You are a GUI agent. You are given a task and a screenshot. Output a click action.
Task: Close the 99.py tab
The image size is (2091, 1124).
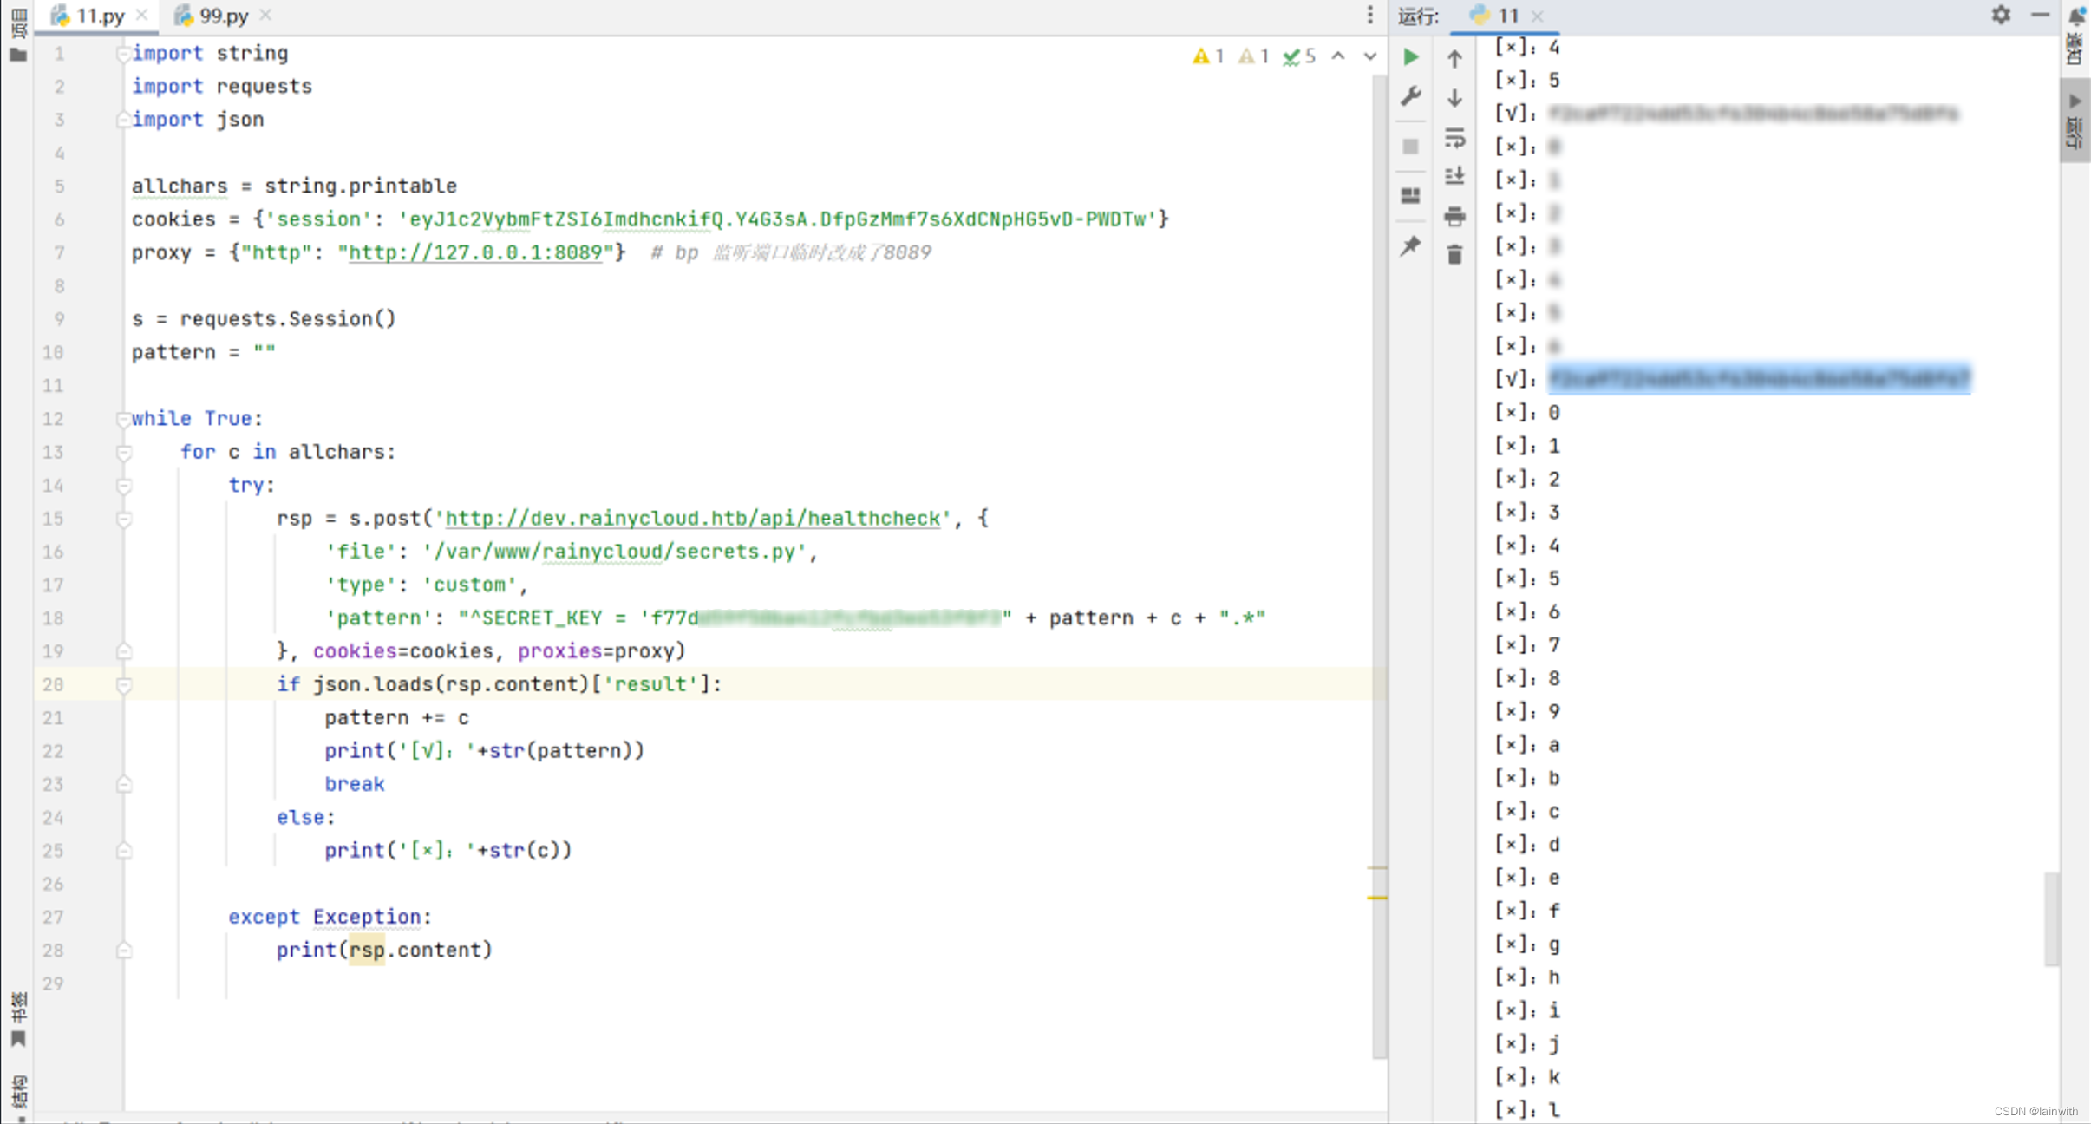[265, 16]
